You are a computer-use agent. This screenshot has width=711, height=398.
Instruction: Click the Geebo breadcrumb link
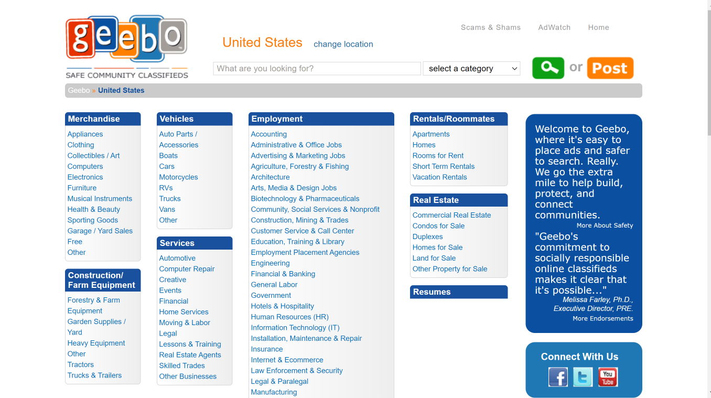pos(79,90)
